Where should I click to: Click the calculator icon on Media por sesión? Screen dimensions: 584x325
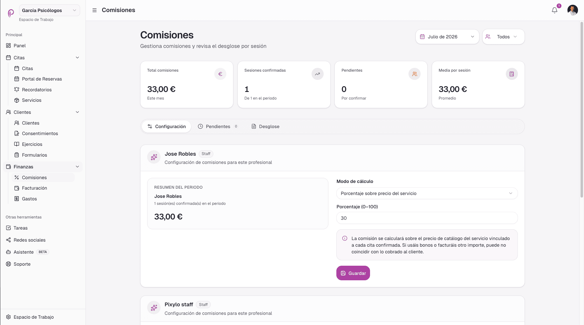512,74
